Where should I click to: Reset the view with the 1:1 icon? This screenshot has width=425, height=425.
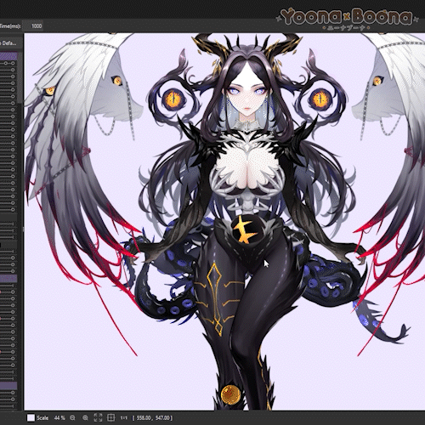(124, 417)
